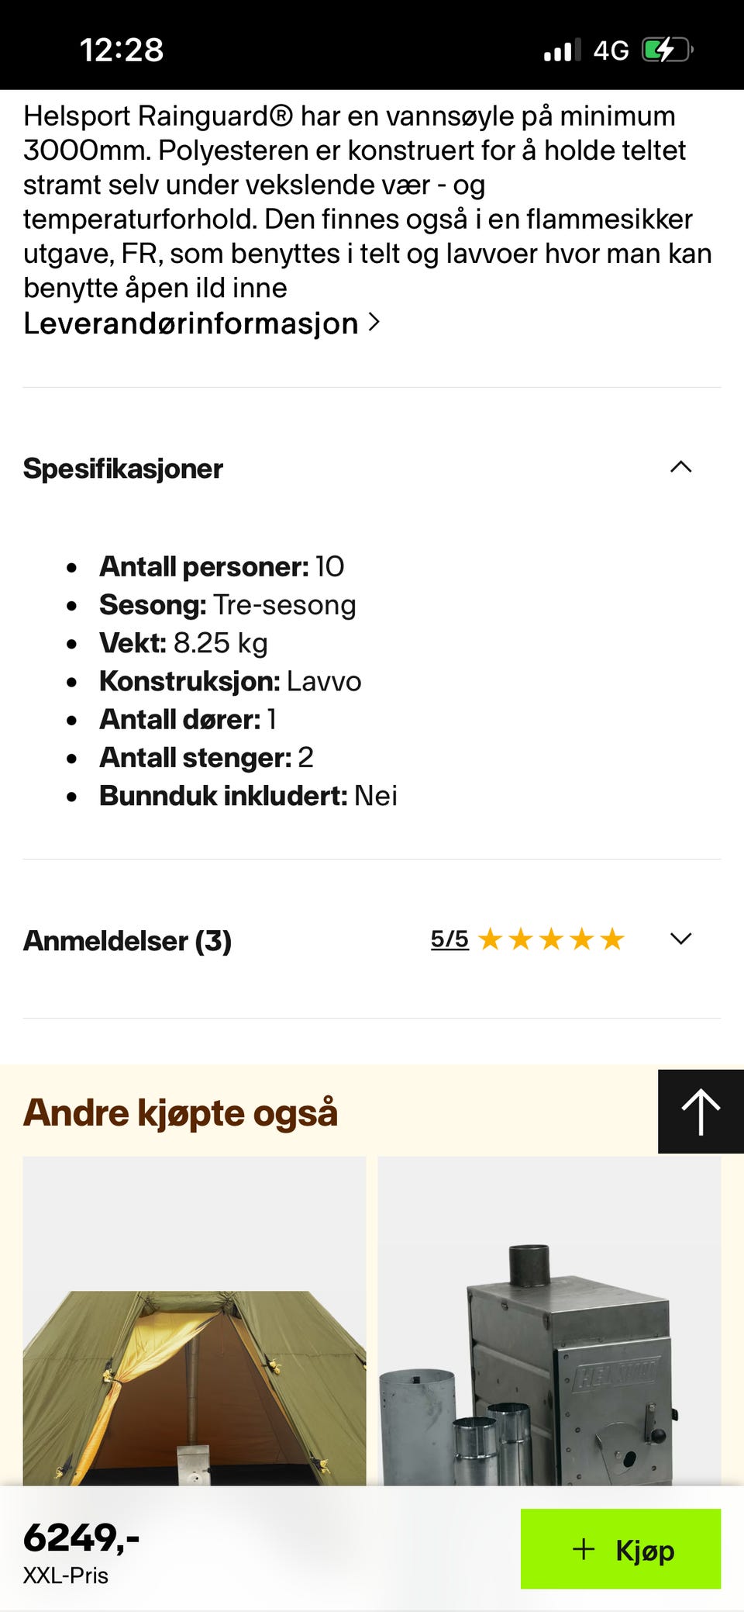This screenshot has width=744, height=1612.
Task: Select the Anmeldelser (3) section heading
Action: [x=127, y=941]
